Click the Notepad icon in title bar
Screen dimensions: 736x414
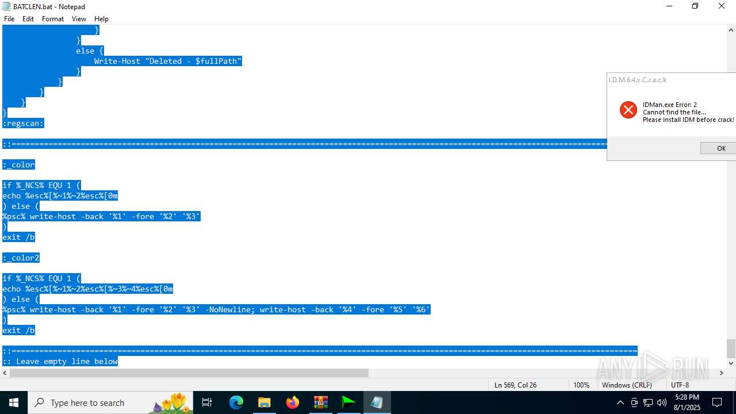[6, 6]
